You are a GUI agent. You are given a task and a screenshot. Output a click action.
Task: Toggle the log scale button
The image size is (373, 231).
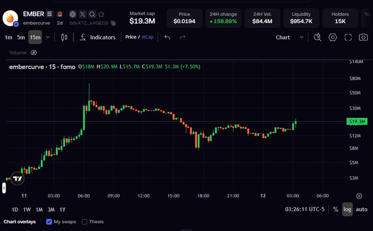click(347, 210)
